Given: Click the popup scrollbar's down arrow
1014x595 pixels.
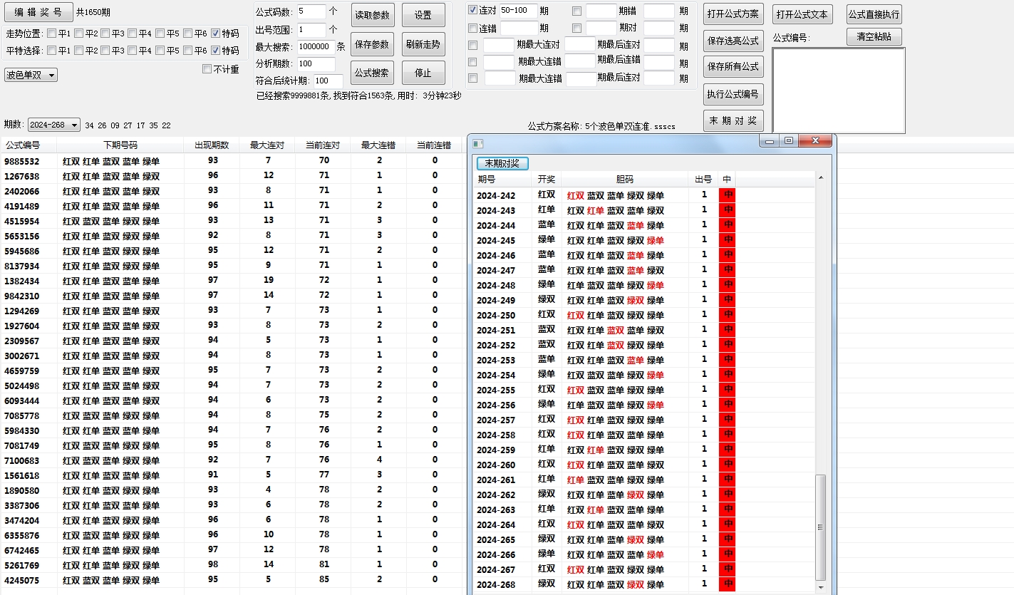Looking at the screenshot, I should click(820, 586).
